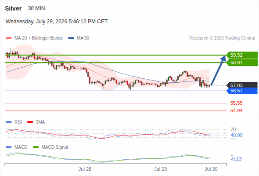Select the 59.52 green resistance price tag

click(242, 55)
